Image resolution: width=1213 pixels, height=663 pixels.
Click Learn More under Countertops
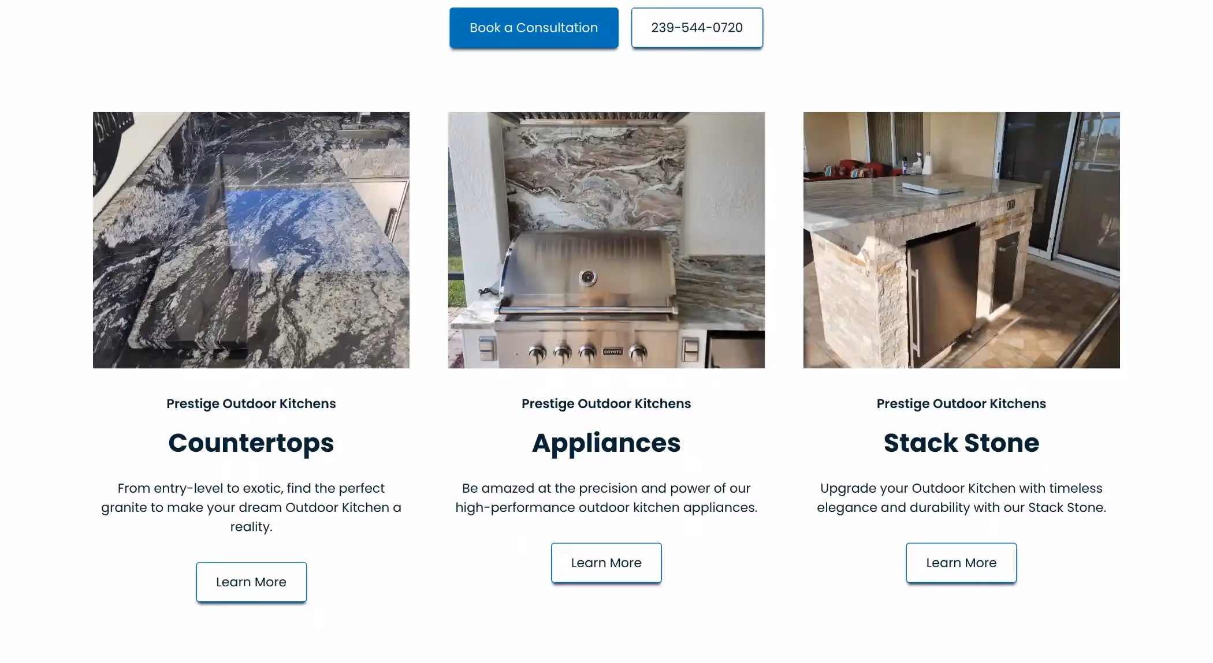pos(251,582)
